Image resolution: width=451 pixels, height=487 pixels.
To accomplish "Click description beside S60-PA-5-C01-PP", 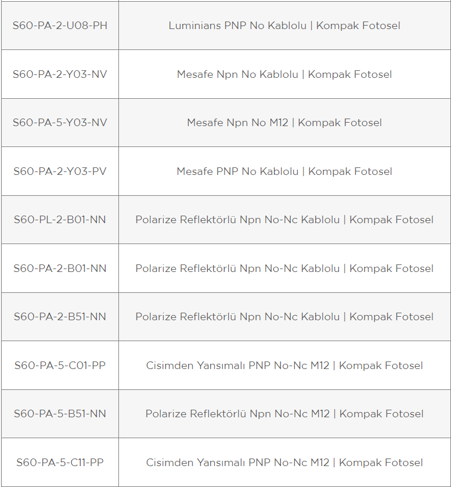I will (x=284, y=366).
